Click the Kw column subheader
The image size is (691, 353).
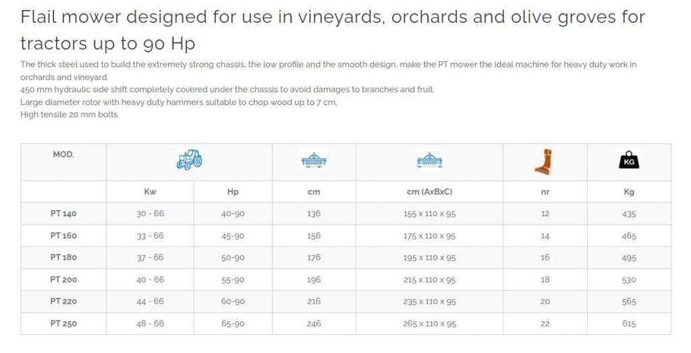click(x=150, y=192)
